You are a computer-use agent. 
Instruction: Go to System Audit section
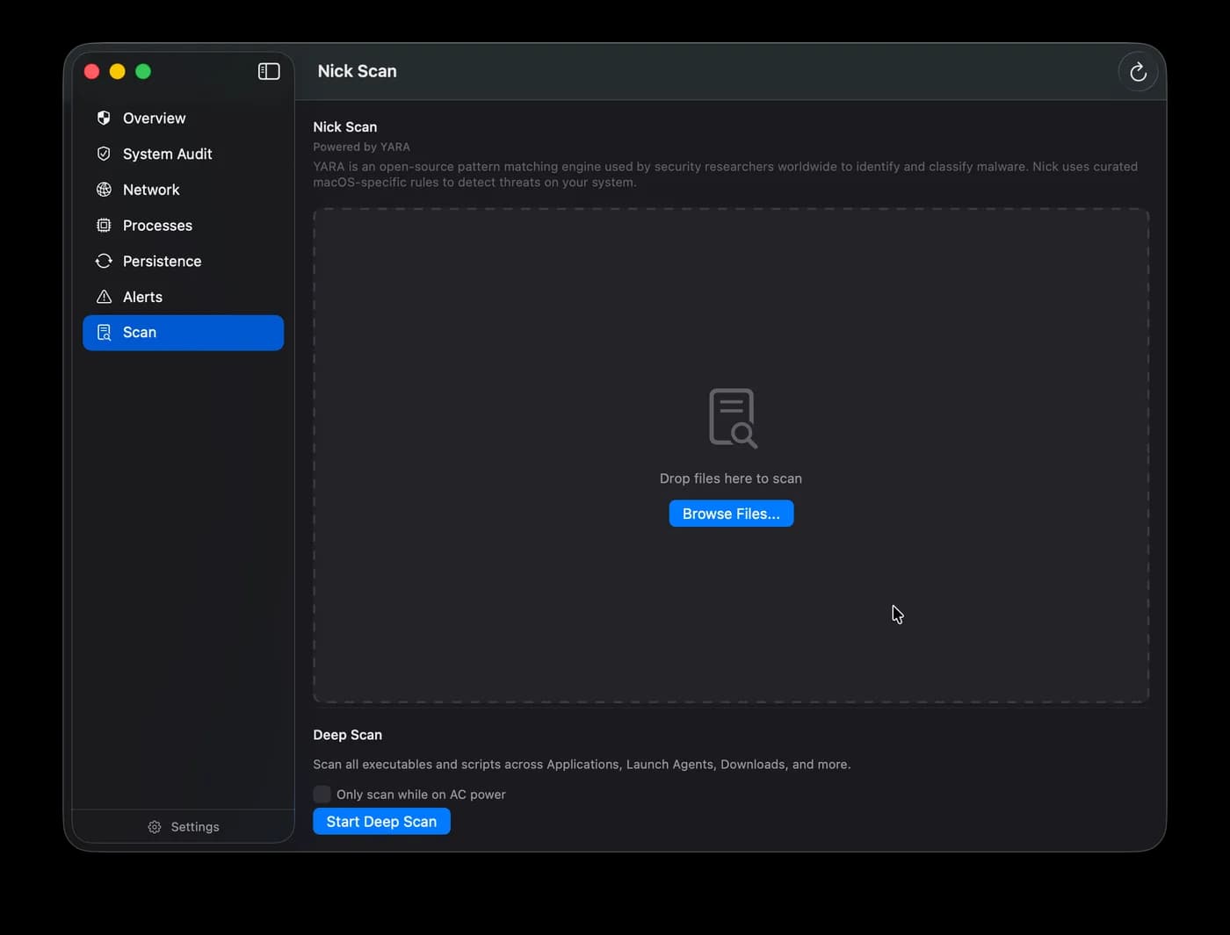[183, 154]
